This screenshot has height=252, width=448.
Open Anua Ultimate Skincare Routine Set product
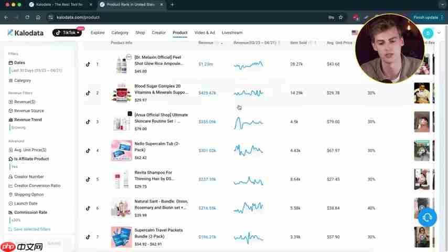coord(161,118)
